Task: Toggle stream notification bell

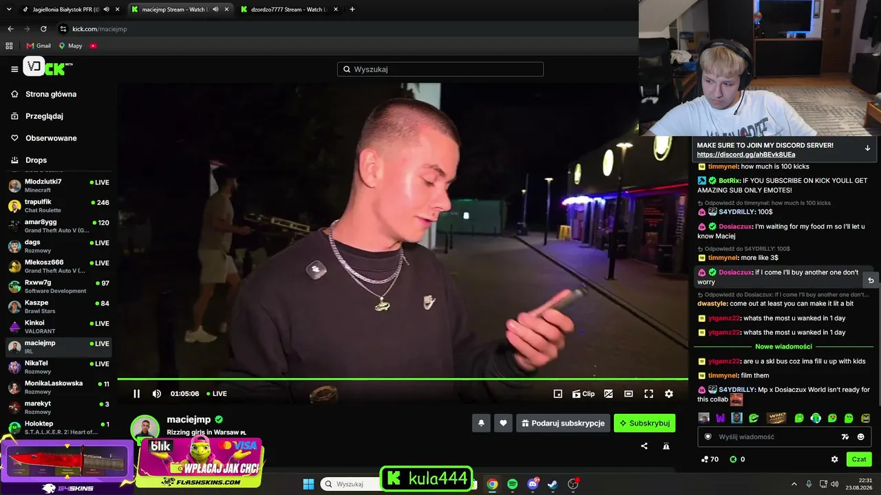Action: (481, 423)
